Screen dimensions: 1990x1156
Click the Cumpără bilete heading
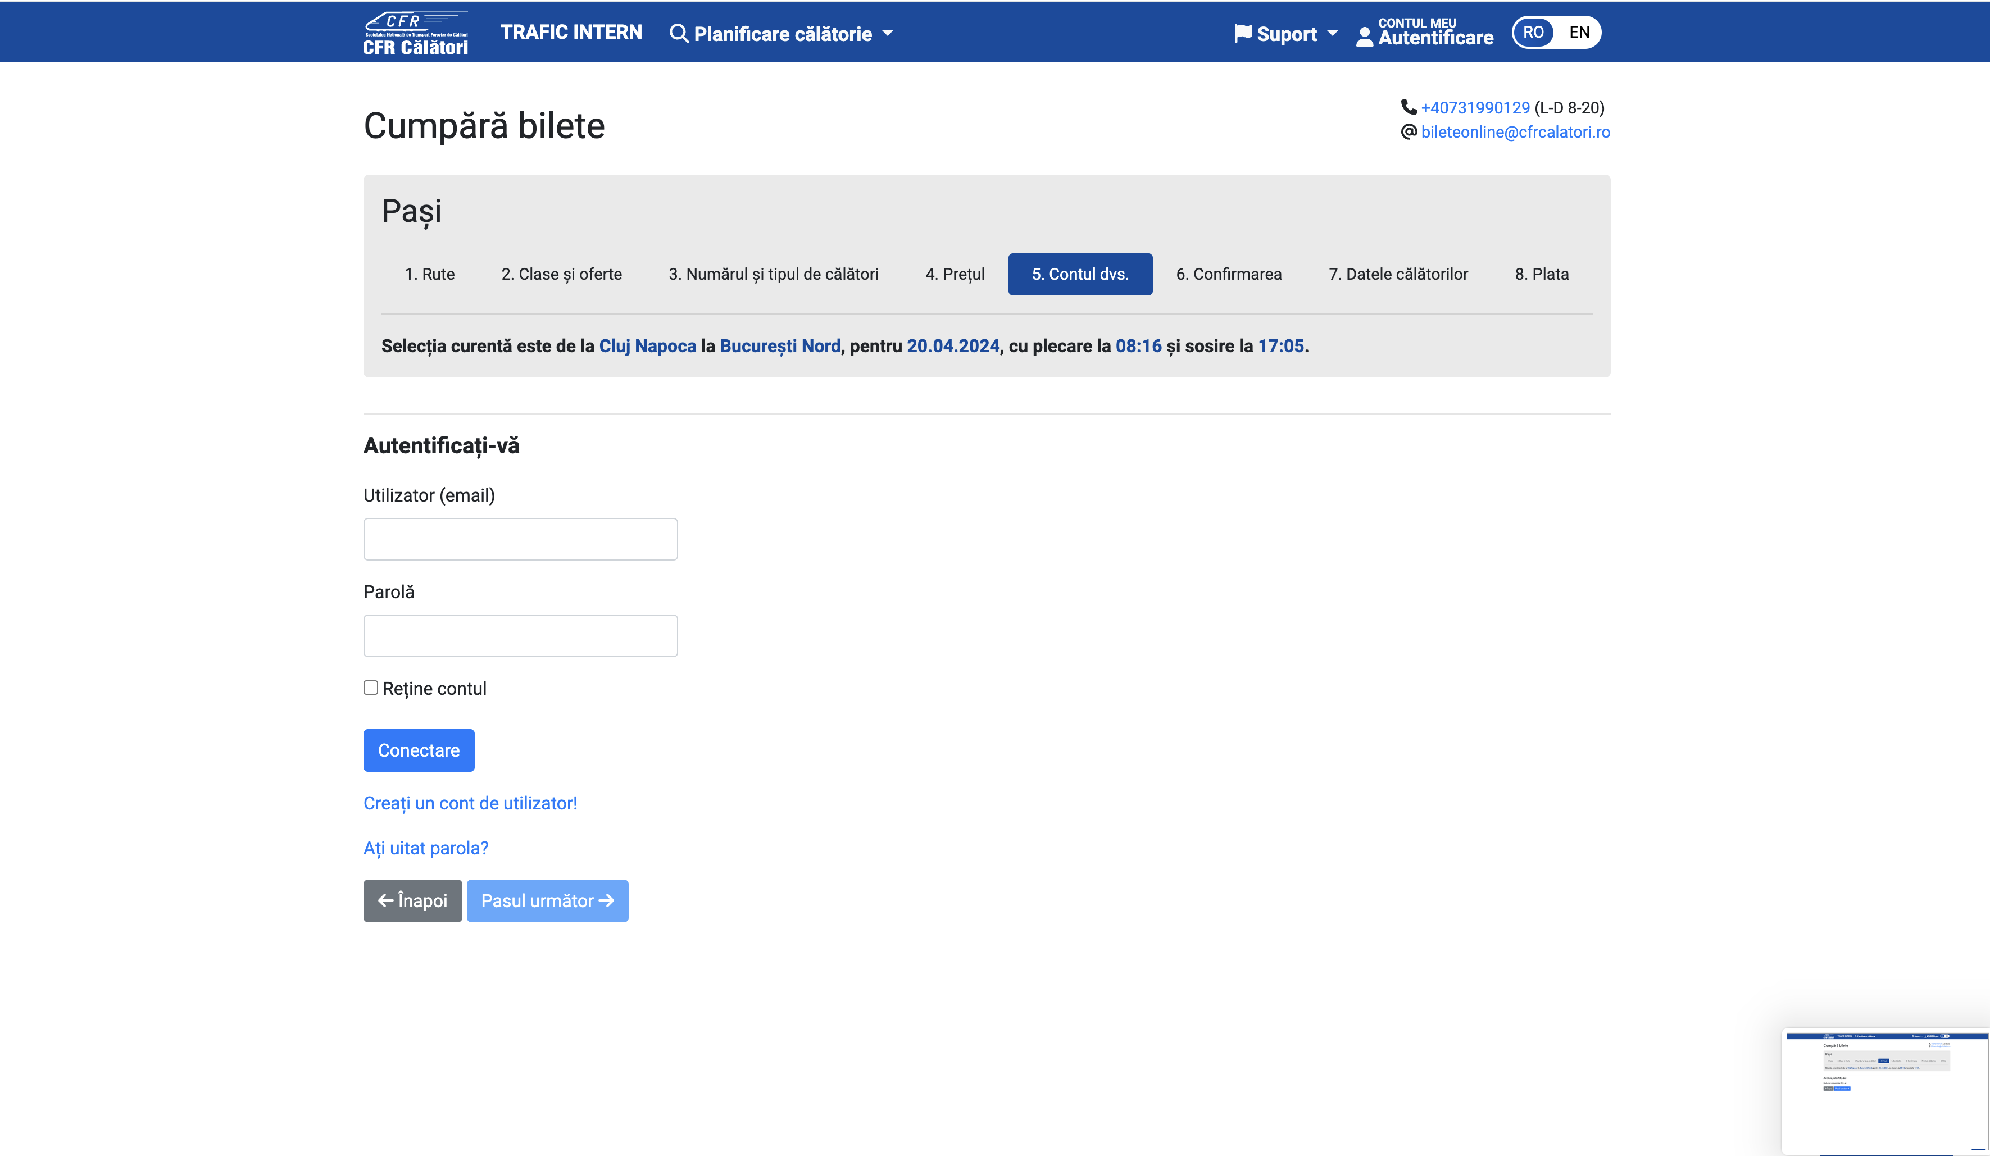point(484,126)
